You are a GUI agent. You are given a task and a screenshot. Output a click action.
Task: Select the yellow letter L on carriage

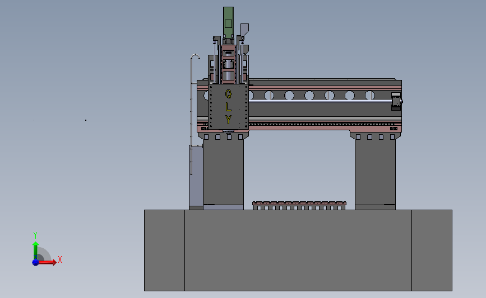pyautogui.click(x=229, y=107)
